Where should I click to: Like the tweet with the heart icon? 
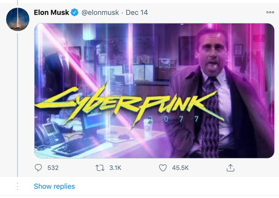(163, 168)
